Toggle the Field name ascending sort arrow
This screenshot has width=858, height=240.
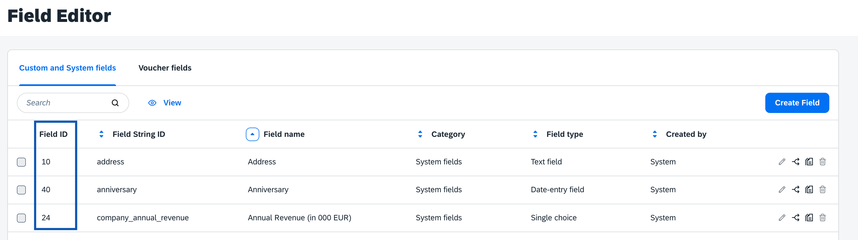click(252, 134)
